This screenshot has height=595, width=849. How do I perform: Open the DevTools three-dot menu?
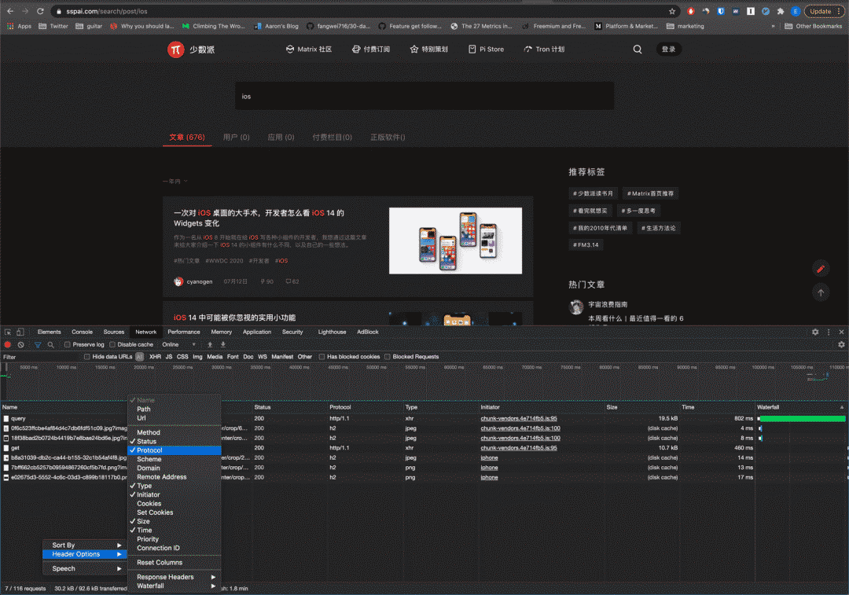click(828, 332)
